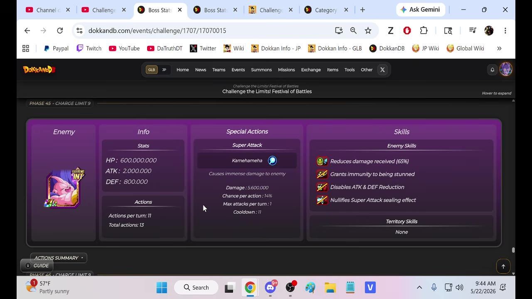Open the Chrome three-dot menu
The height and width of the screenshot is (299, 532).
coord(505,31)
